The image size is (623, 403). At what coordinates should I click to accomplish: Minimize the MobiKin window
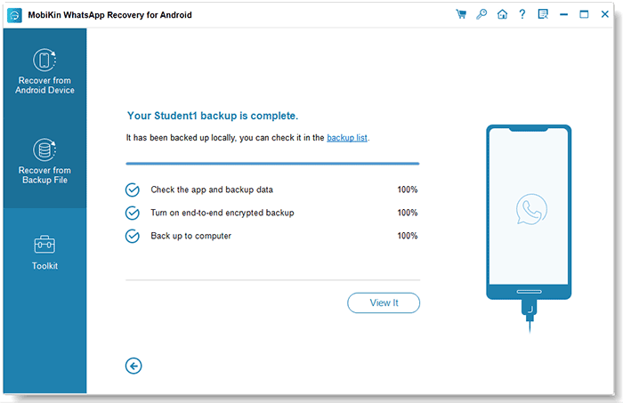tap(563, 15)
